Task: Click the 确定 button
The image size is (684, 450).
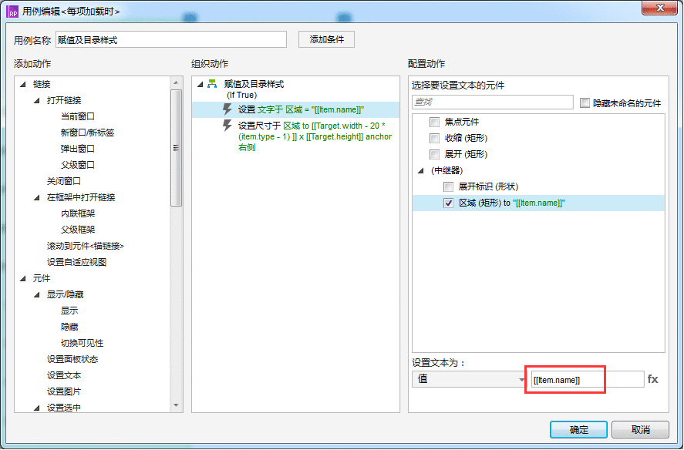Action: [578, 429]
